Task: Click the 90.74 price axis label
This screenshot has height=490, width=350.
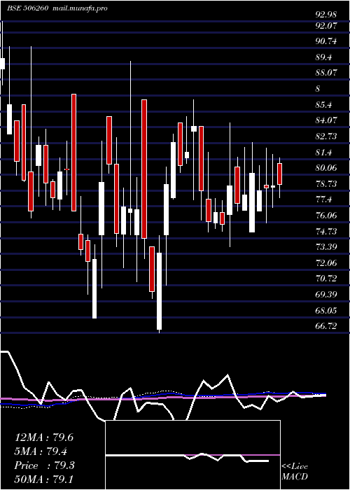Action: [326, 41]
